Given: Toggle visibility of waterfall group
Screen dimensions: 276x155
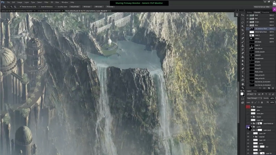Looking at the screenshot, I should click(248, 137).
